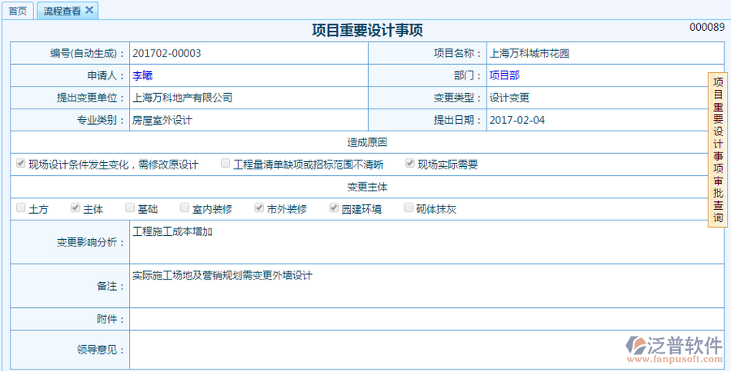Uncheck the 园建环境 checkbox

334,208
